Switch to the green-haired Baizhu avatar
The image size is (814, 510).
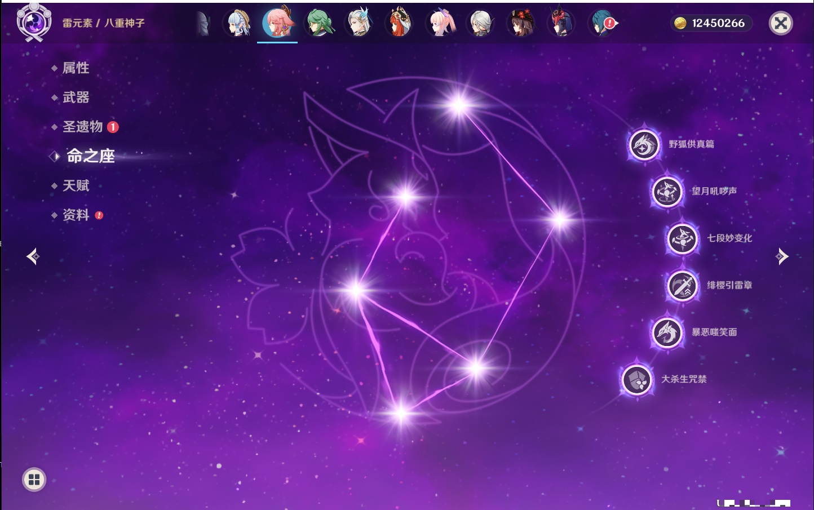[x=320, y=23]
